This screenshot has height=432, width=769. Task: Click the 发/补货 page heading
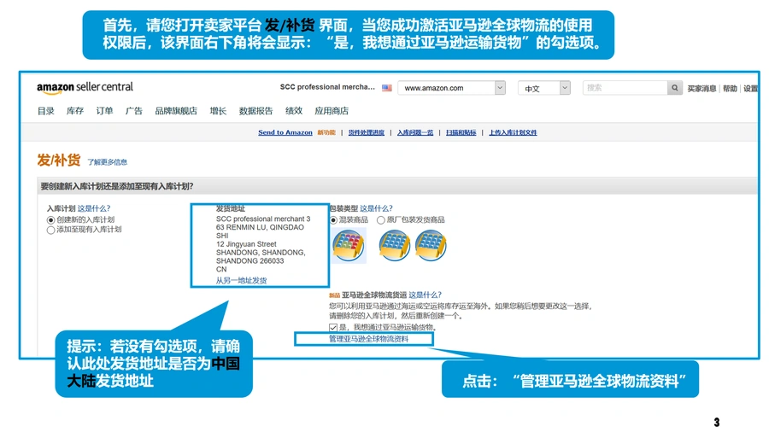[x=59, y=161]
